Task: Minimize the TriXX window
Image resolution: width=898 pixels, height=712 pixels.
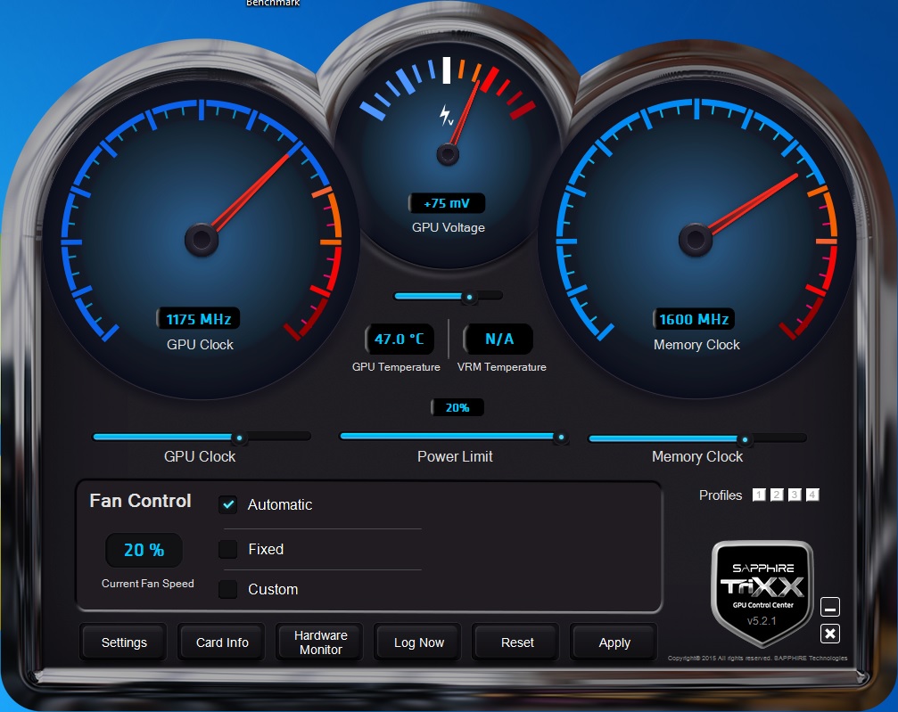Action: click(x=830, y=607)
